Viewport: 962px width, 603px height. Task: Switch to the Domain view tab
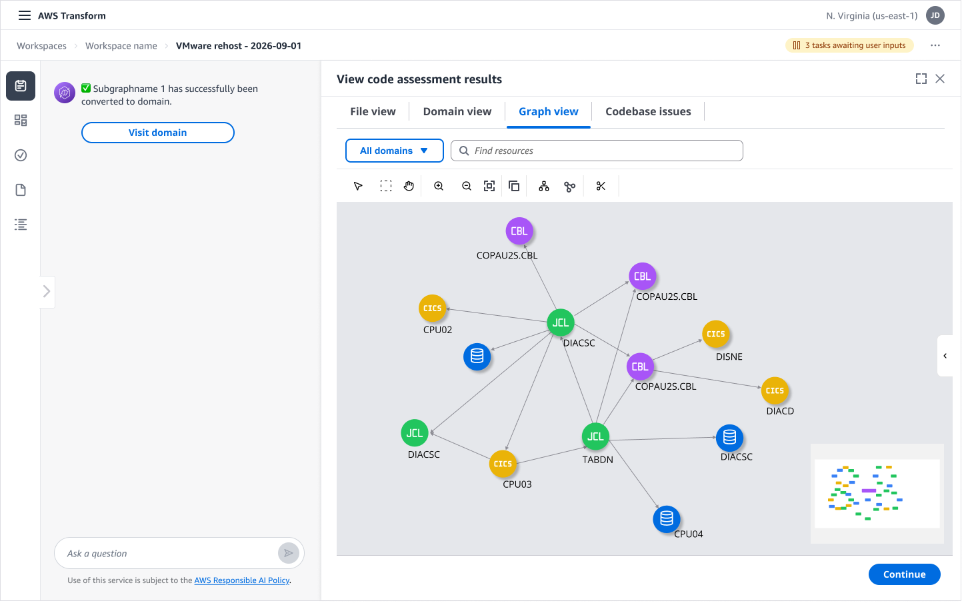coord(457,112)
